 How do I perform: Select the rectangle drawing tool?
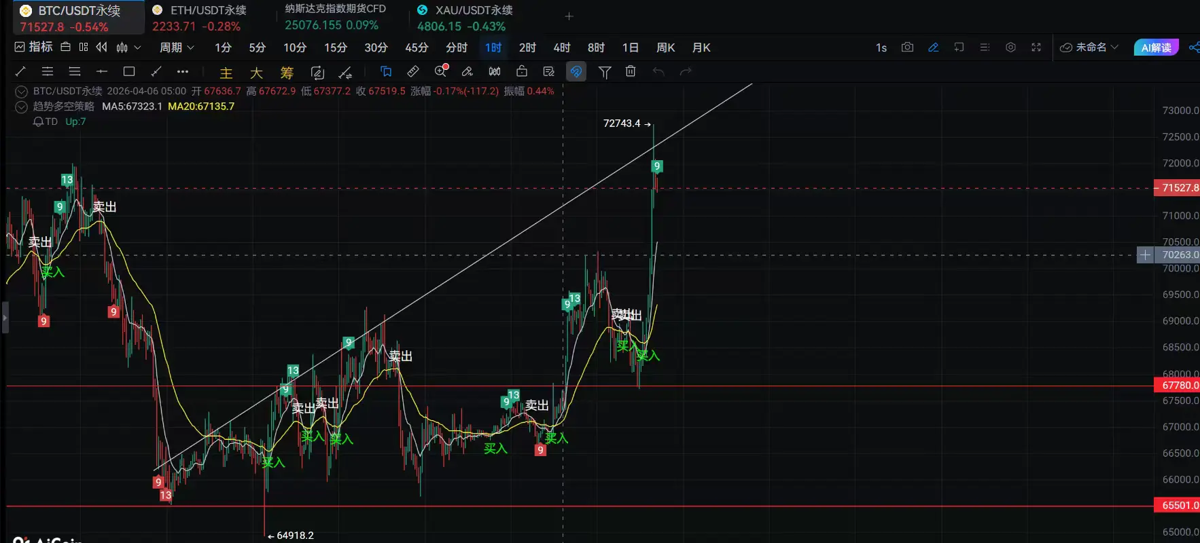coord(129,71)
